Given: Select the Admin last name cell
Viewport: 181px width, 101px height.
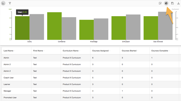Looking at the screenshot, I should click(6, 58).
